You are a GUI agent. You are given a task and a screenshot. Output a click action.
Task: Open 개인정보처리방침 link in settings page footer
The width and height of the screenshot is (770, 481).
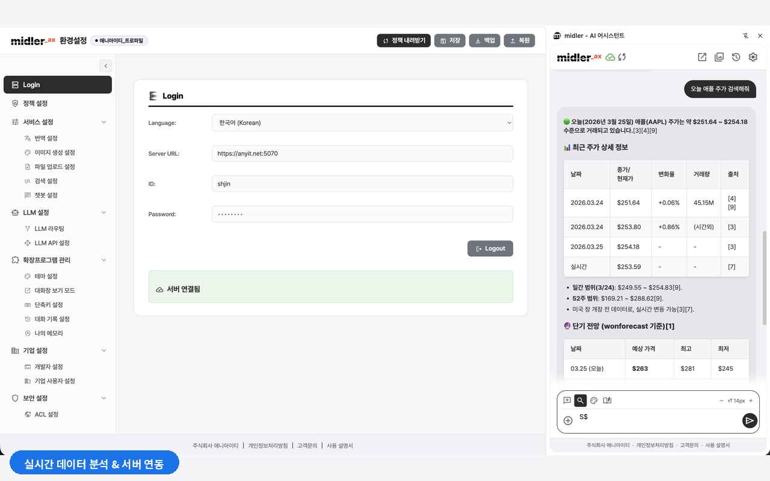click(268, 446)
